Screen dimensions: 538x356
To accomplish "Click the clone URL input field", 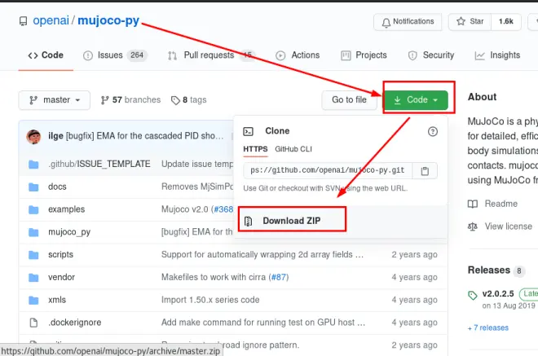I will point(328,170).
